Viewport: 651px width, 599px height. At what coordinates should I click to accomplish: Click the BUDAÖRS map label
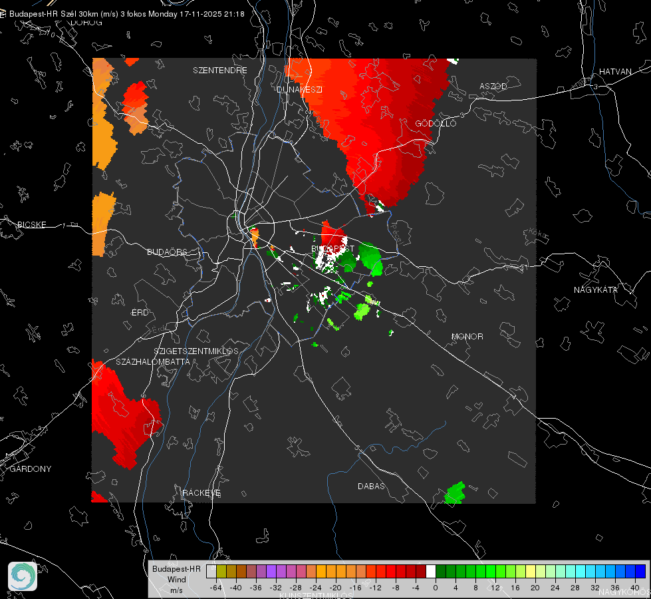[168, 252]
